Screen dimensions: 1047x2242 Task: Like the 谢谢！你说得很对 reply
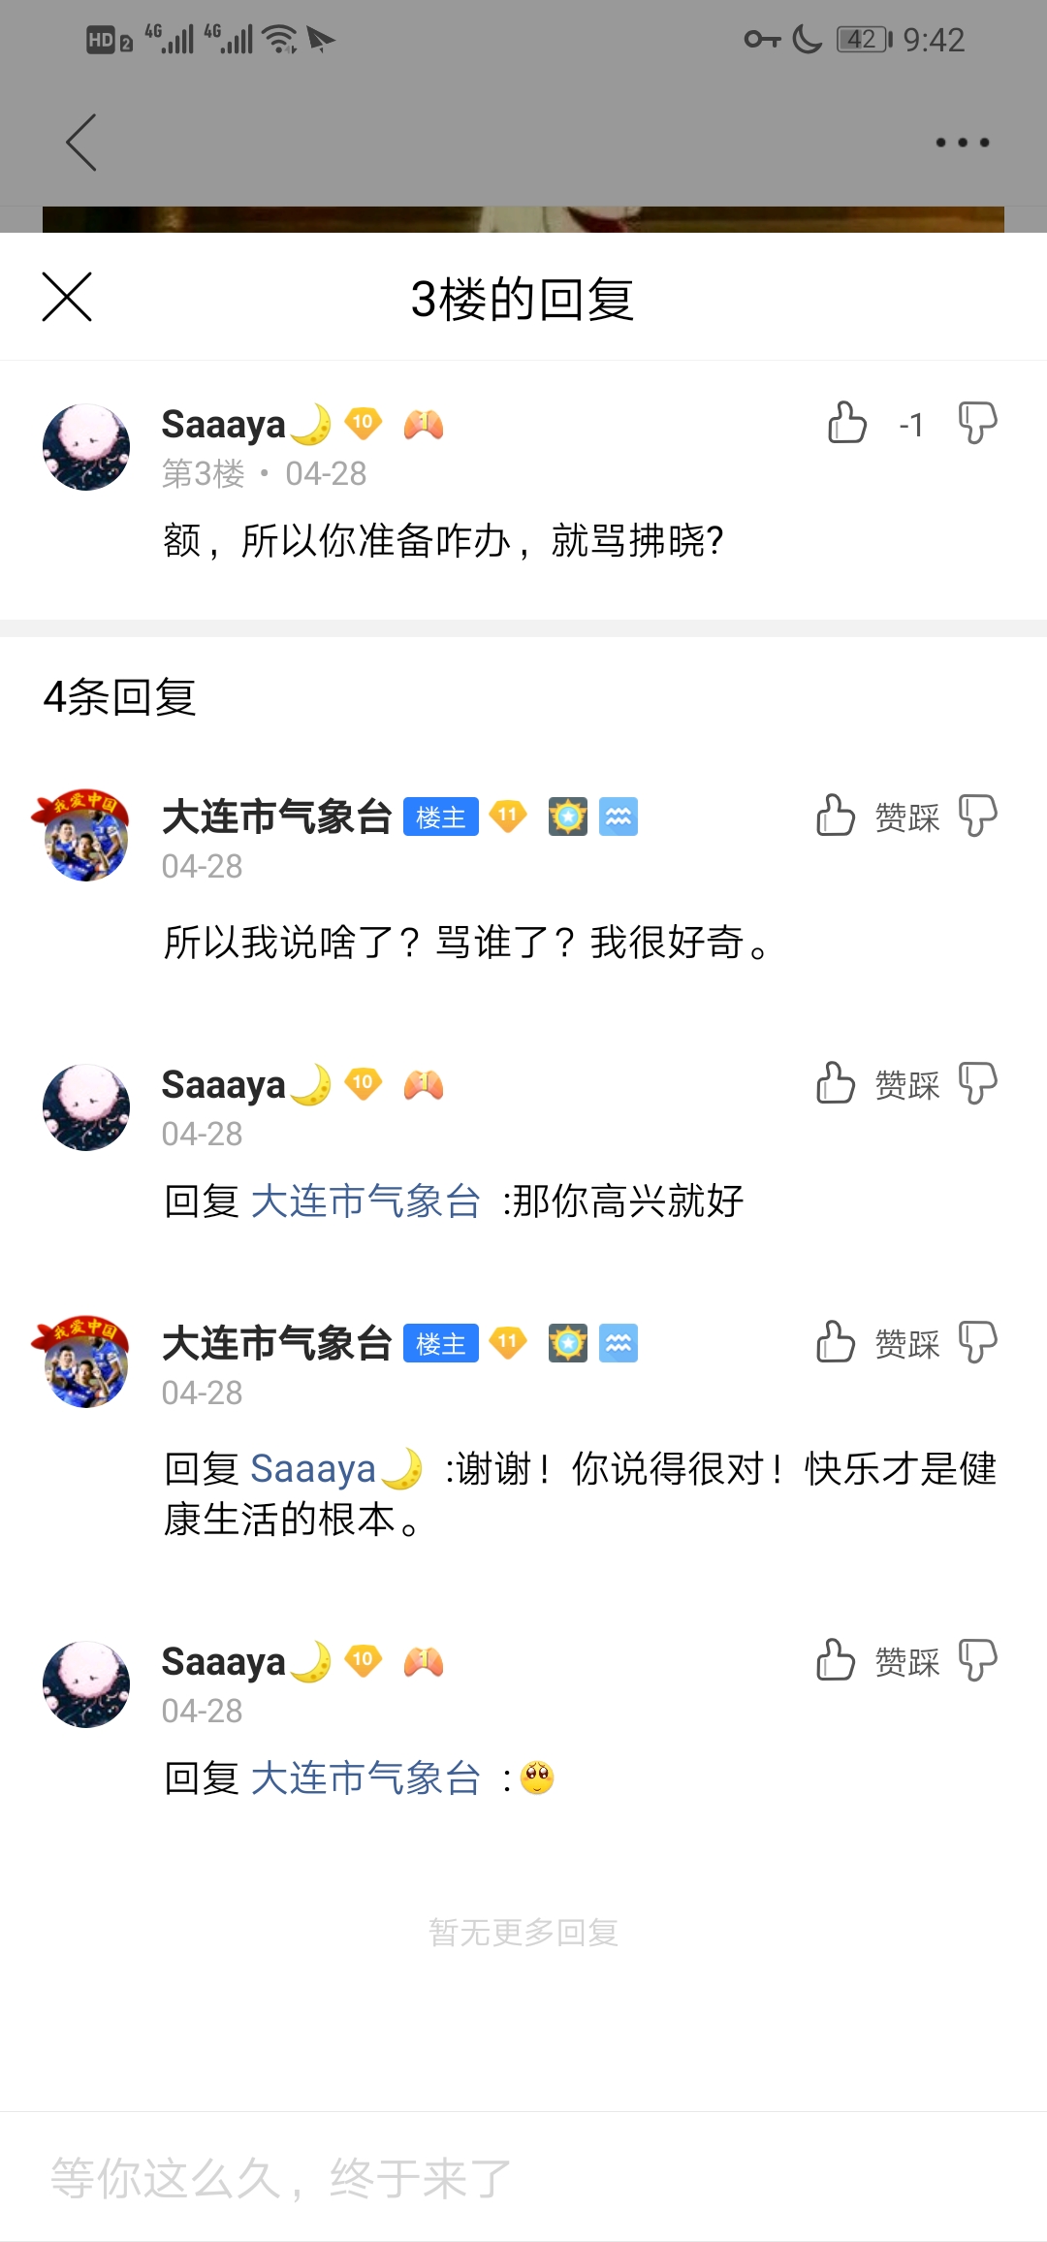pyautogui.click(x=836, y=1342)
